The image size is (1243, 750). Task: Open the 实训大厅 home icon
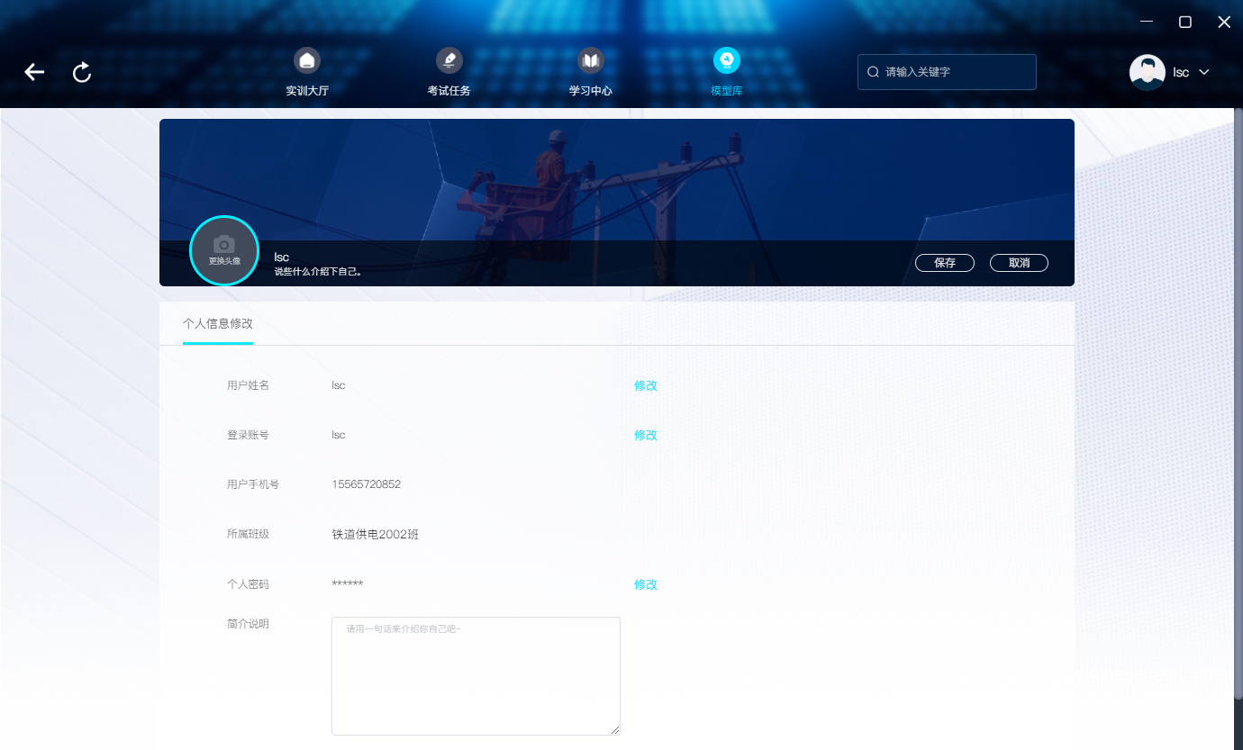307,60
